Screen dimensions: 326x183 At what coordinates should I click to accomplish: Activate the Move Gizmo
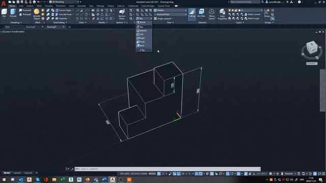click(x=212, y=14)
